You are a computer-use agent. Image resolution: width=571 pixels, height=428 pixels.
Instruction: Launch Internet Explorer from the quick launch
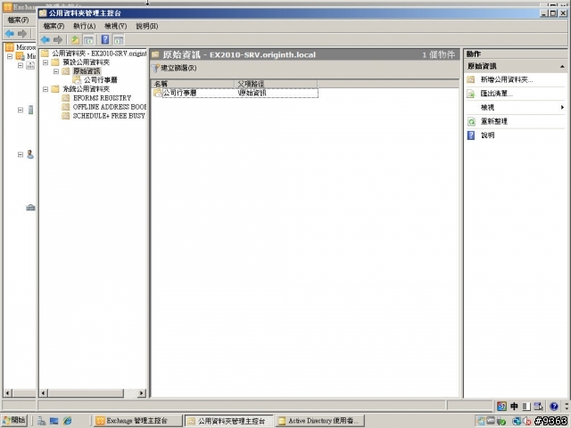pyautogui.click(x=68, y=421)
